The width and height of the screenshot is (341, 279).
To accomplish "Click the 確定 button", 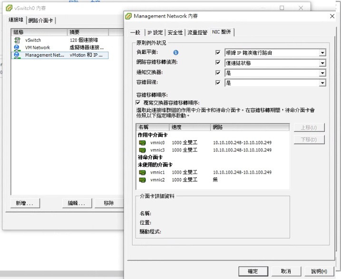I will 253,271.
